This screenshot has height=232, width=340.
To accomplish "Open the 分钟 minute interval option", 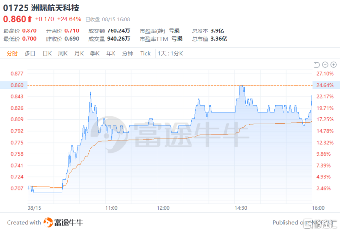I will pos(128,53).
